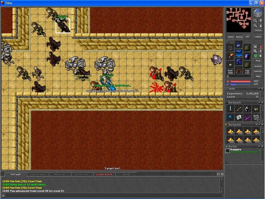Go up one container level in gold Backpack
The width and height of the screenshot is (265, 199).
click(x=256, y=125)
